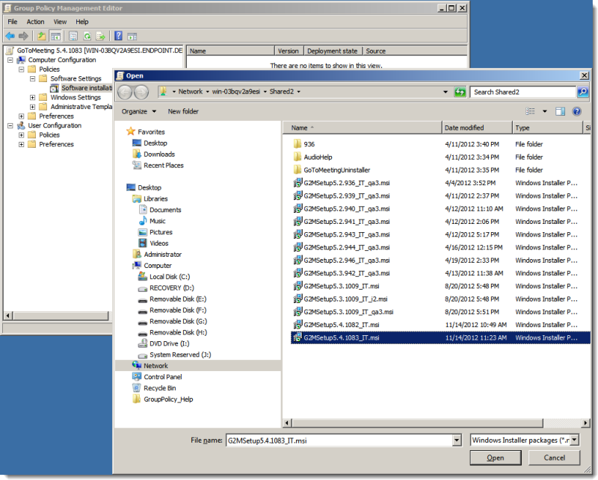
Task: Open Action menu
Action: click(x=35, y=22)
